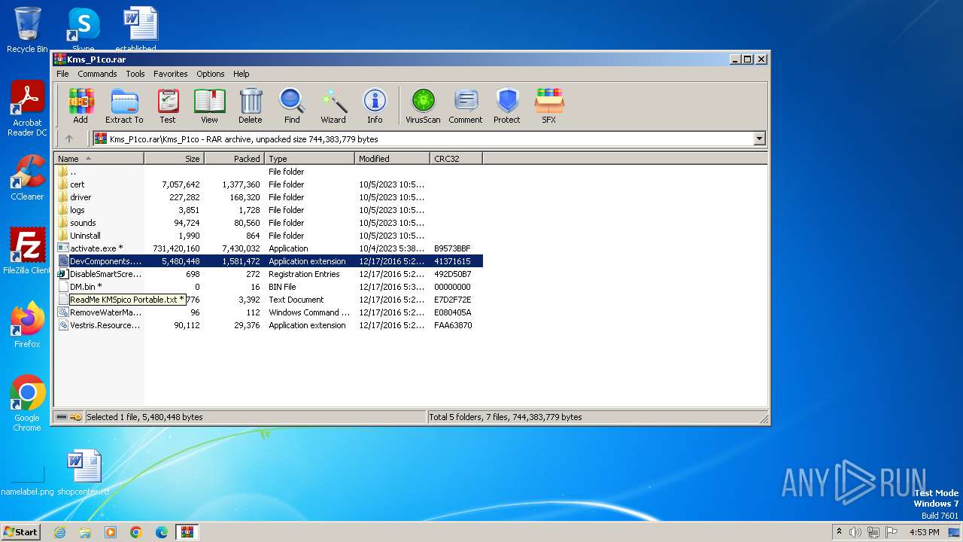Sort by Packed column header

[234, 159]
